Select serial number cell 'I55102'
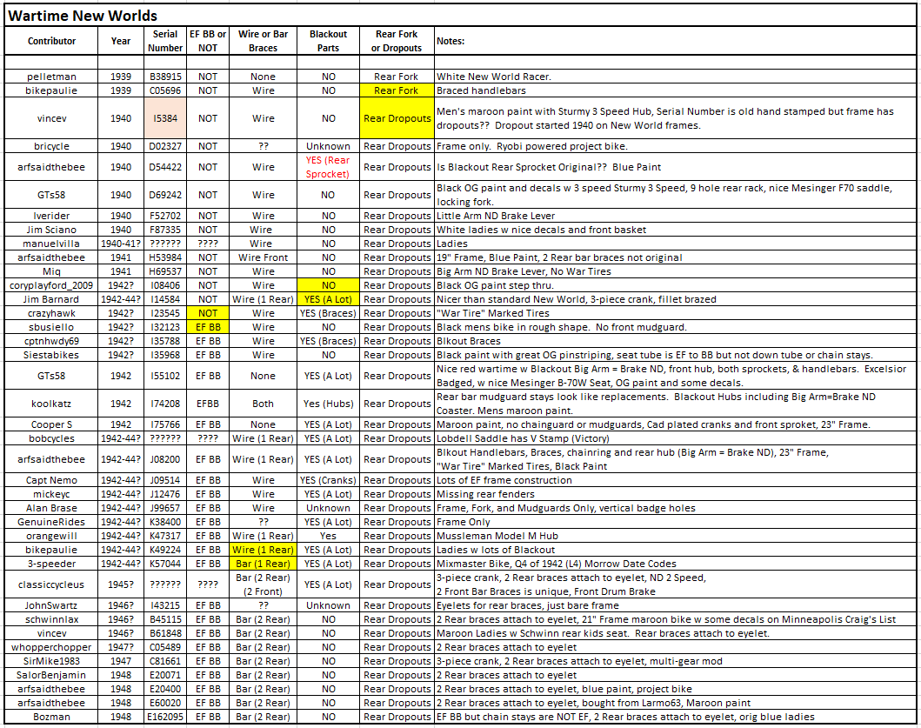 [165, 376]
